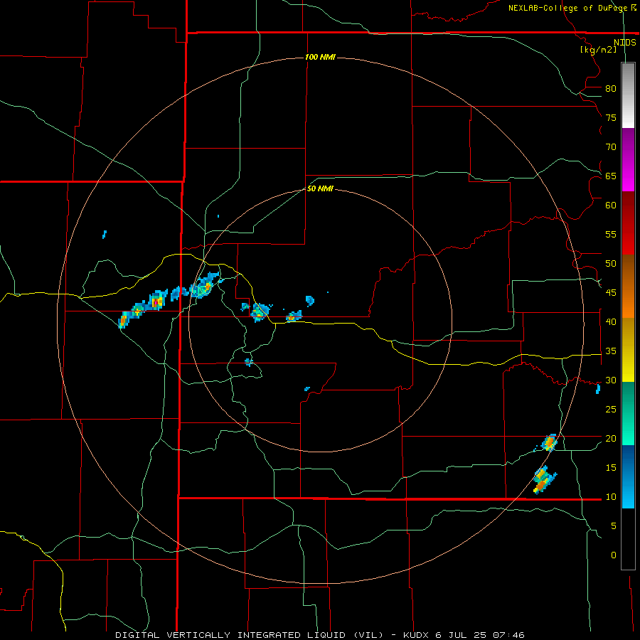Click the 20 value on the VIL scale
This screenshot has width=640, height=640.
(x=611, y=438)
